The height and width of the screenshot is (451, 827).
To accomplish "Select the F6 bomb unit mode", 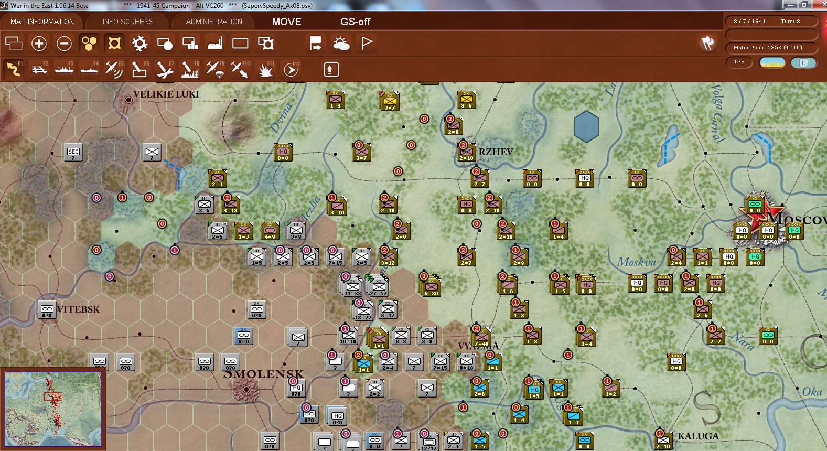I will 139,69.
